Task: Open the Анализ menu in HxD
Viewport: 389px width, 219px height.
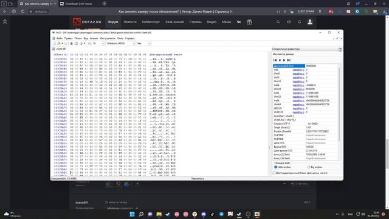Action: point(94,38)
